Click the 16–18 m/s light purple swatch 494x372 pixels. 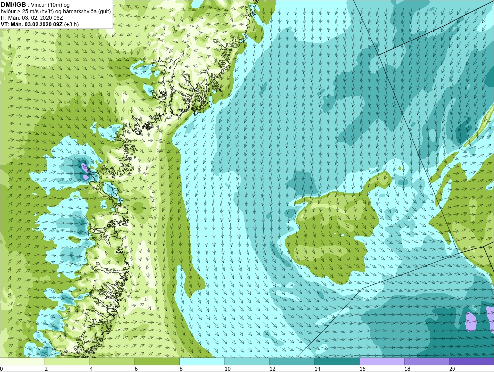pos(382,361)
